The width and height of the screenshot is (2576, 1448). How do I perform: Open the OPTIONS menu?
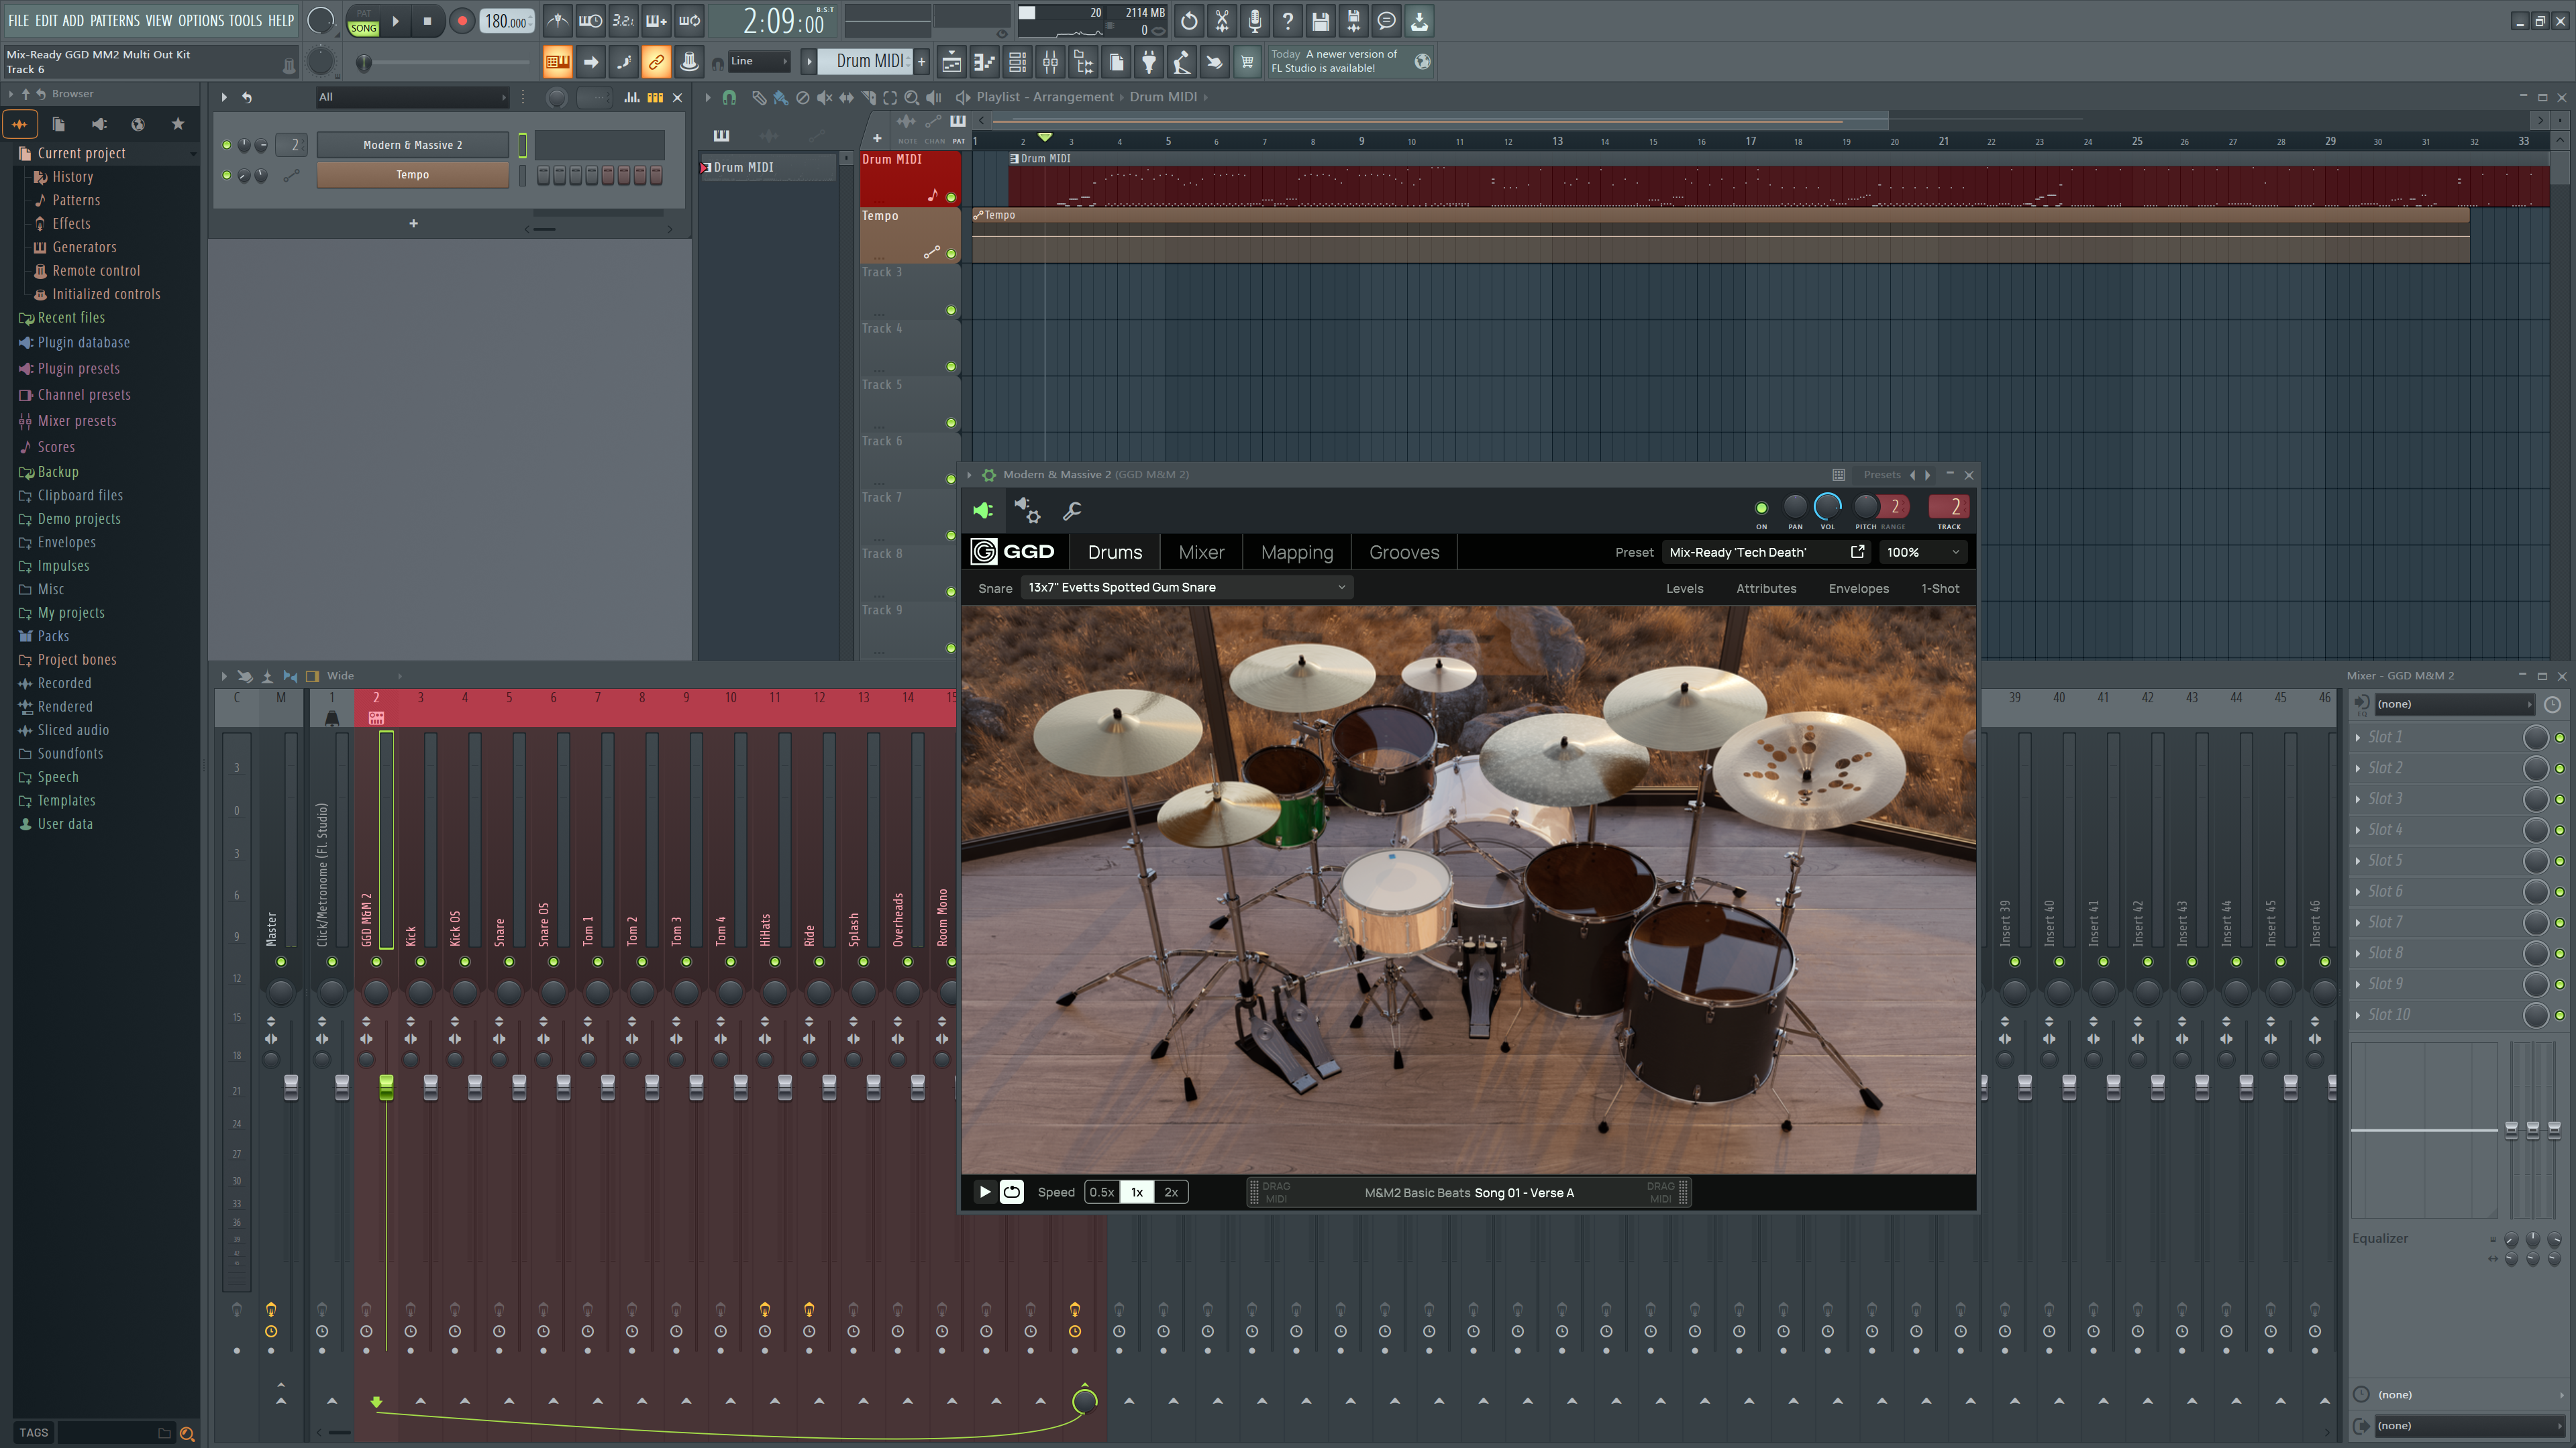201,20
